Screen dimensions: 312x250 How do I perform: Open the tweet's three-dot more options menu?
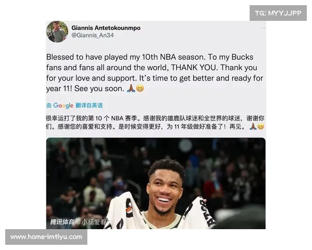[x=263, y=28]
